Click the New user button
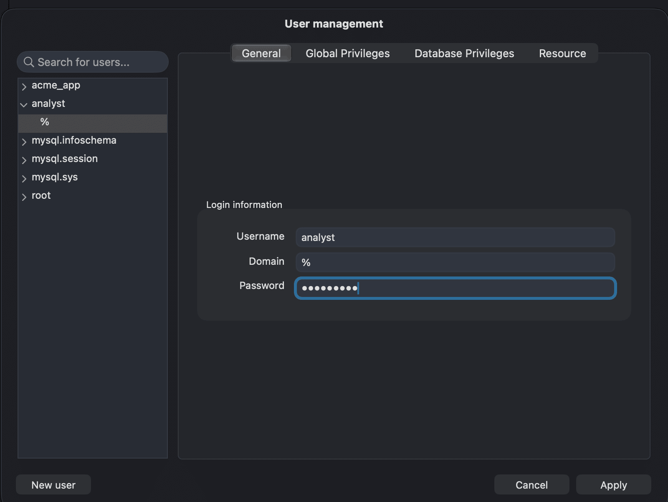Screen dimensions: 668x502 tap(53, 484)
